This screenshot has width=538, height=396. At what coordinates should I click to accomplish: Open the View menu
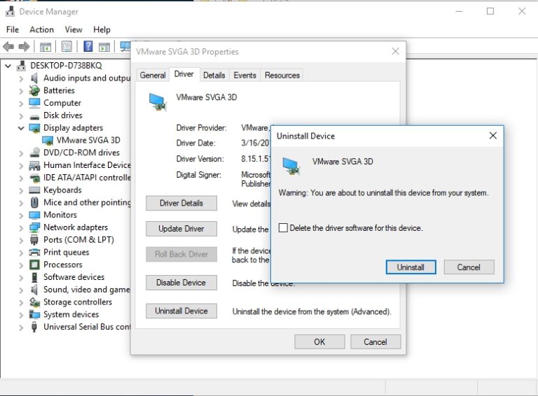[74, 30]
